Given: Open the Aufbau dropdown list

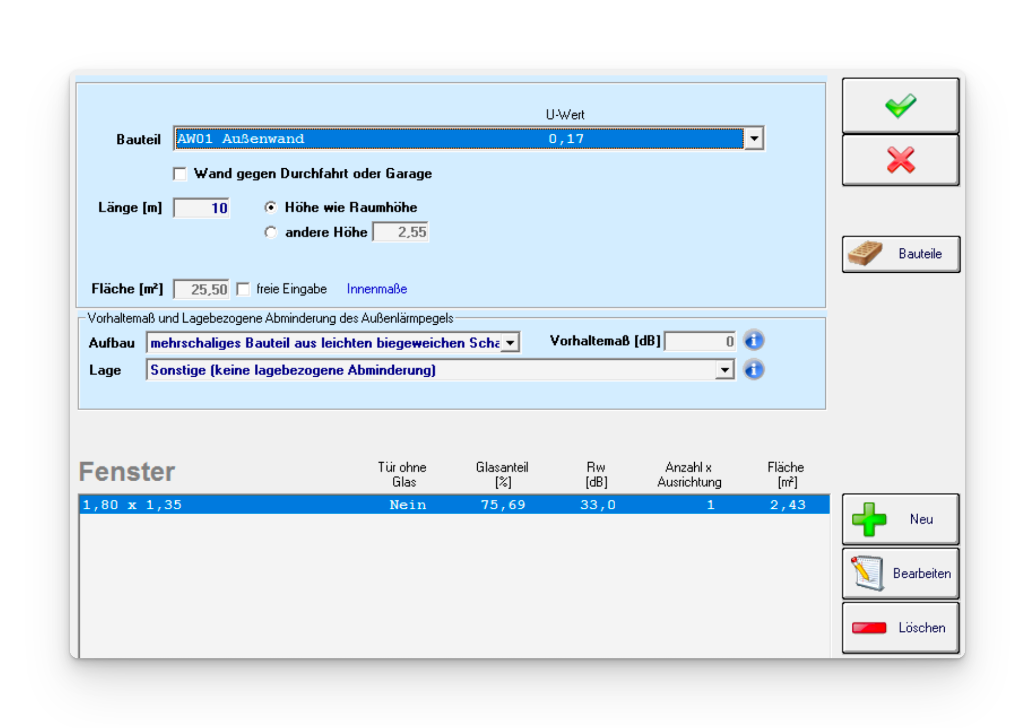Looking at the screenshot, I should (x=510, y=342).
